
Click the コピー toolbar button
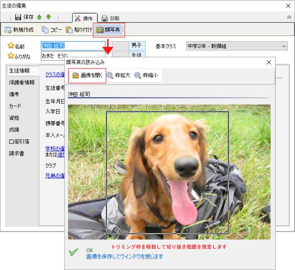[51, 30]
